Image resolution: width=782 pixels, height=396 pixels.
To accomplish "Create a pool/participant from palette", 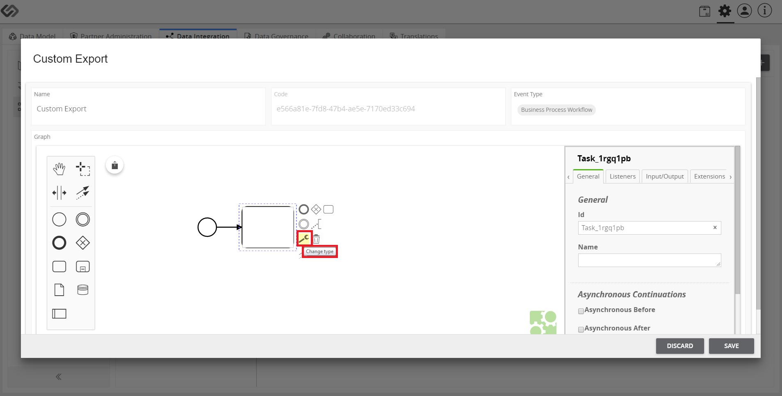I will (x=59, y=314).
